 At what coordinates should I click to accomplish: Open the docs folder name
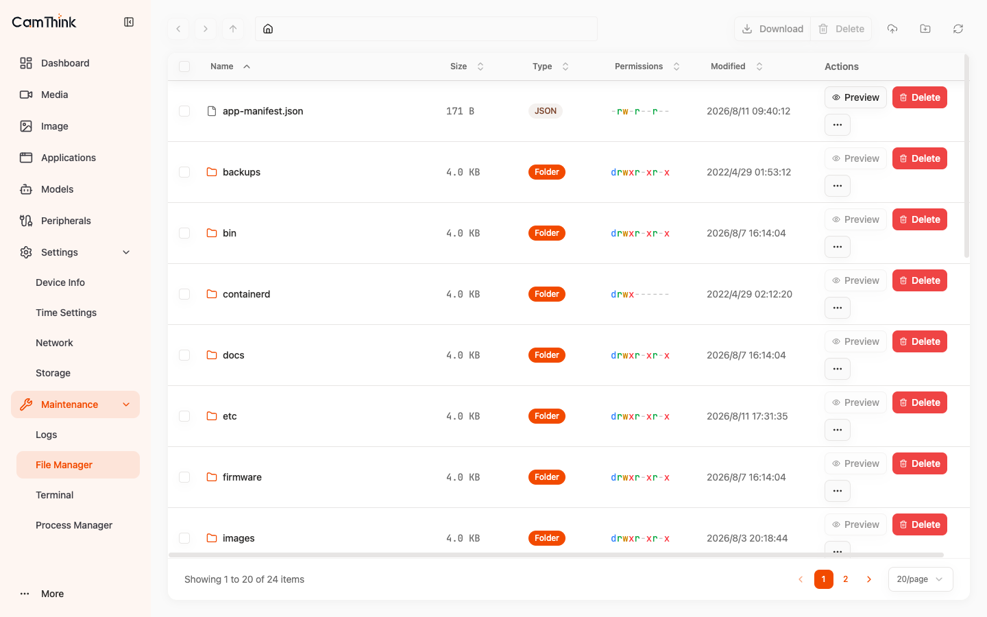234,355
